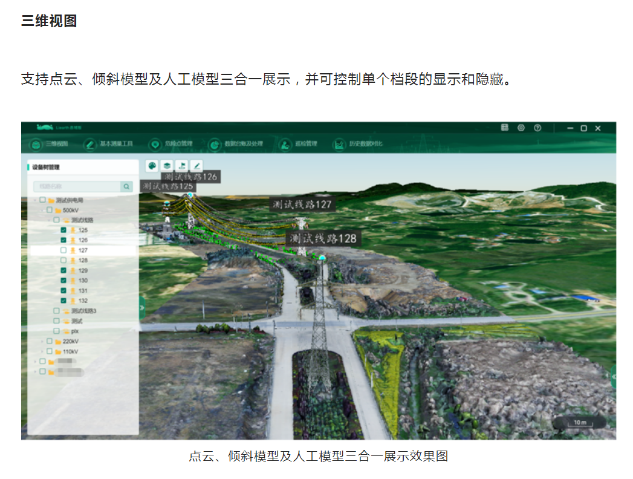Collapse the 测试供电局 root node

coord(35,200)
